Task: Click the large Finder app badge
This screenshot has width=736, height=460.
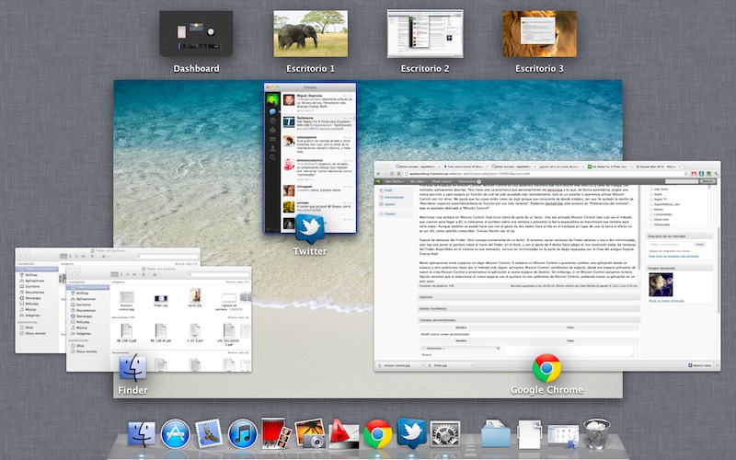Action: (133, 370)
